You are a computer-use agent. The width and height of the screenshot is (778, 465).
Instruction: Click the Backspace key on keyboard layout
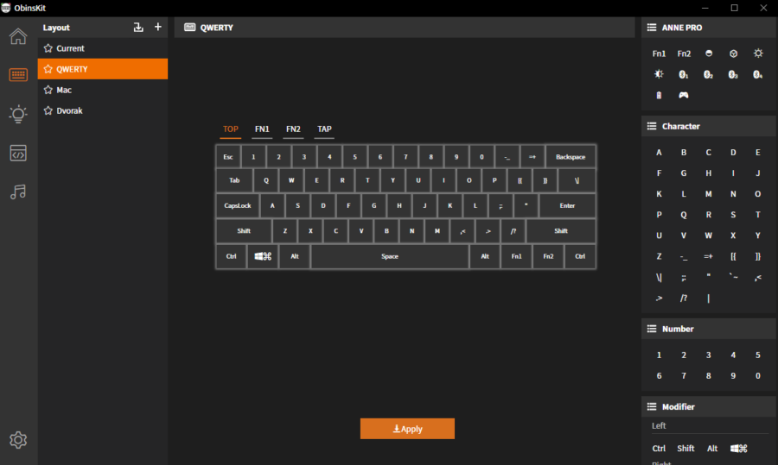click(x=571, y=157)
